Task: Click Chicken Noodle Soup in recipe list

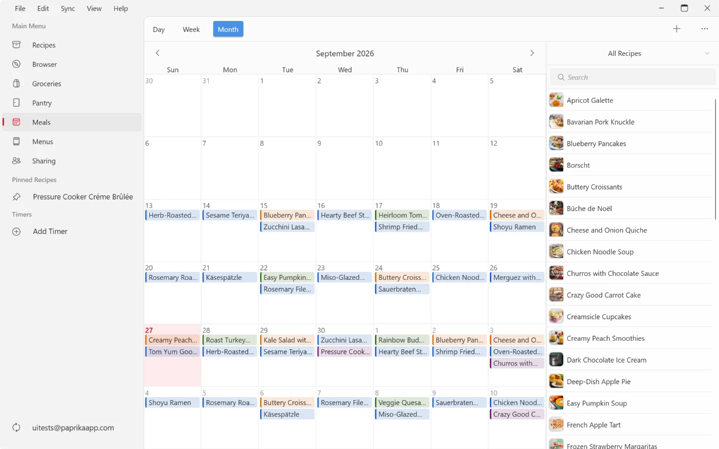Action: point(600,252)
